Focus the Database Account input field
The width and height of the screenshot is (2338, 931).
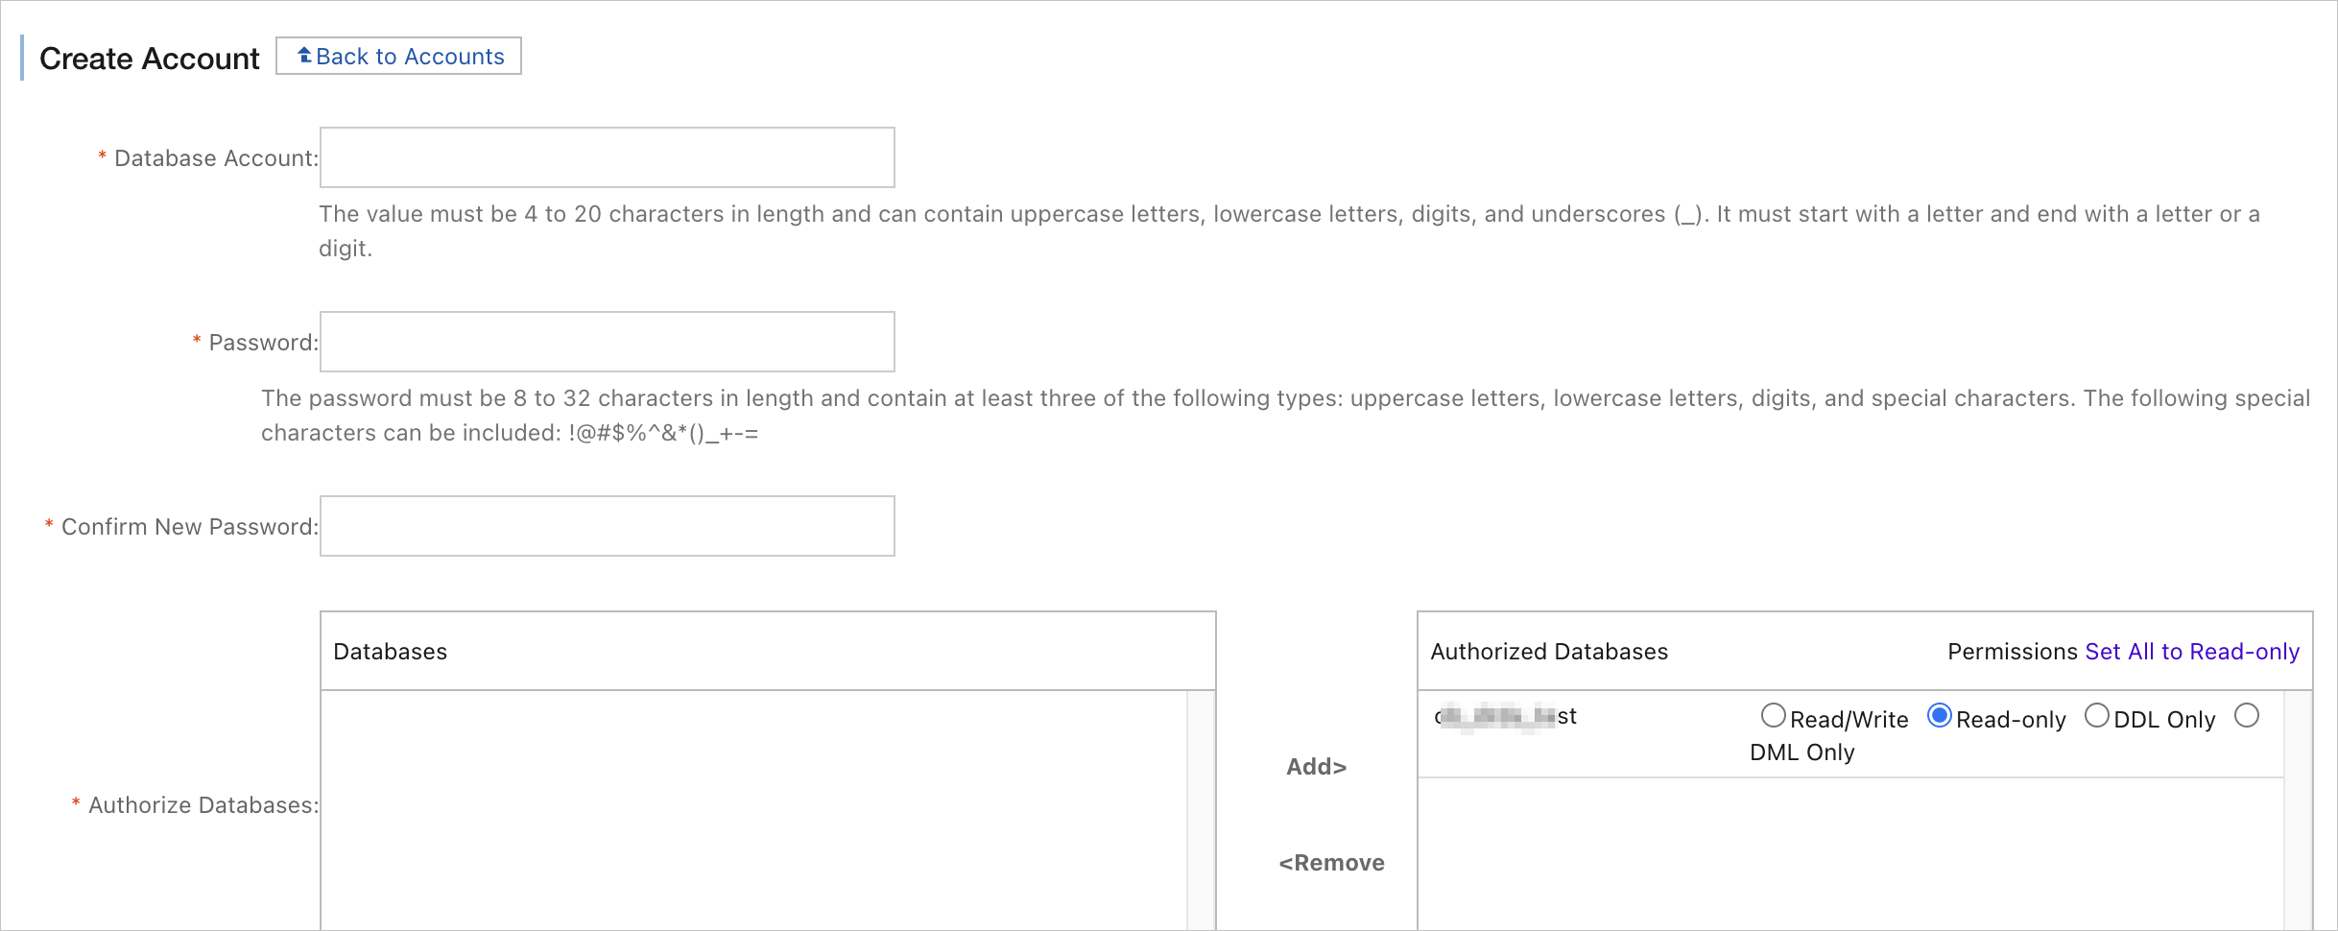tap(607, 157)
